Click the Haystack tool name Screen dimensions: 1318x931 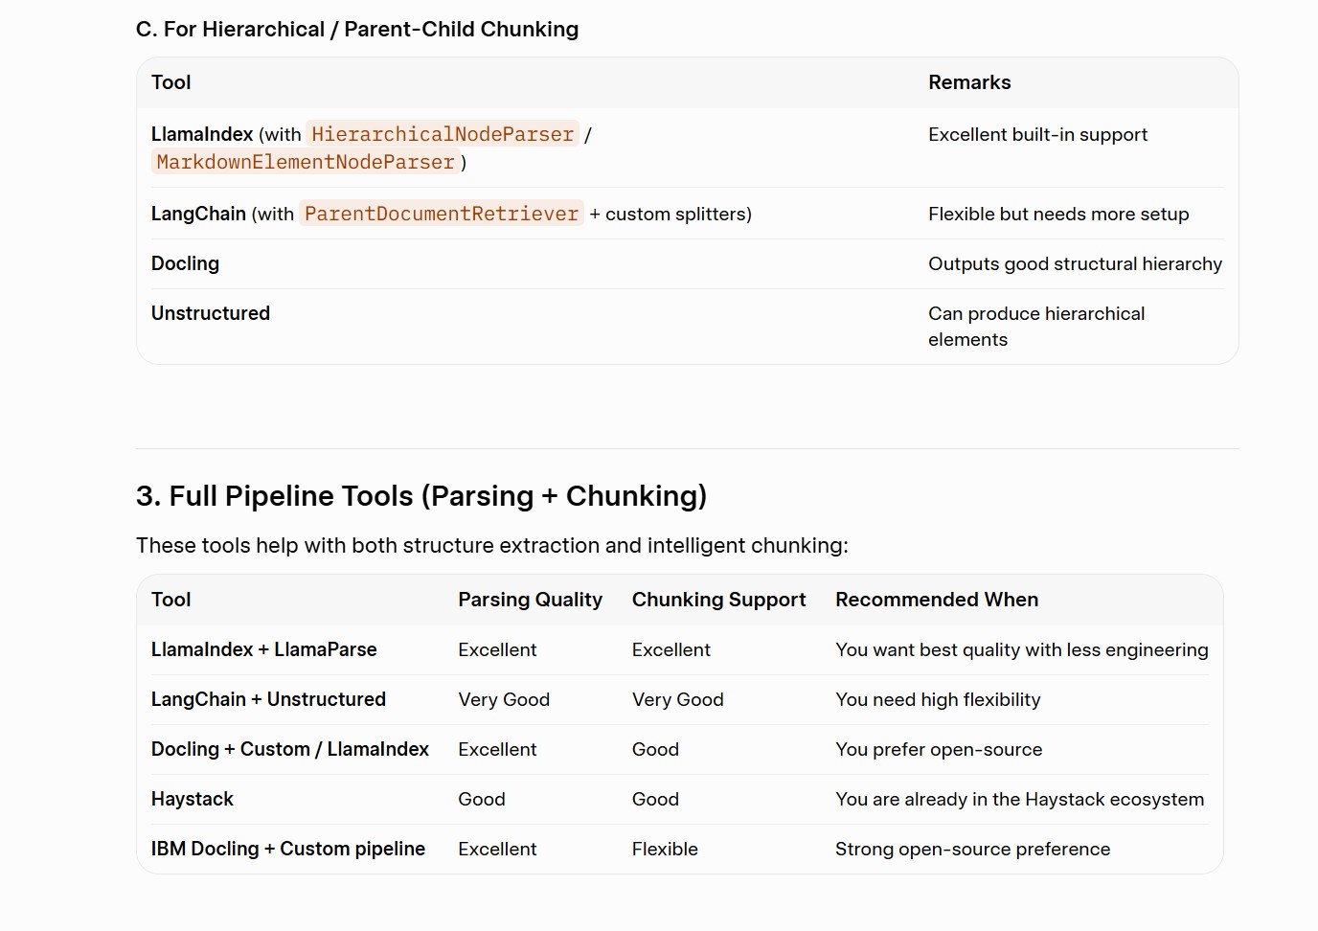click(x=193, y=799)
